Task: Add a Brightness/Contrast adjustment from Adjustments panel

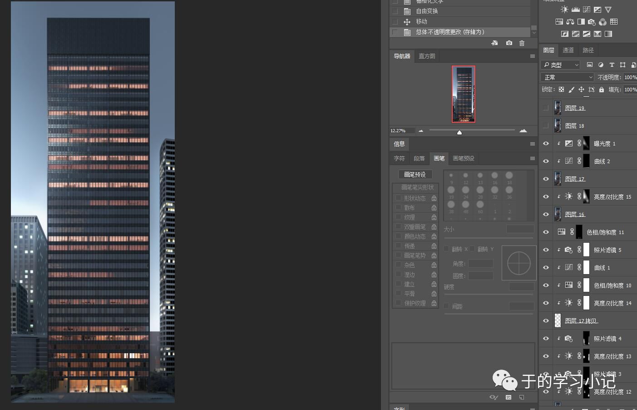Action: click(x=564, y=10)
